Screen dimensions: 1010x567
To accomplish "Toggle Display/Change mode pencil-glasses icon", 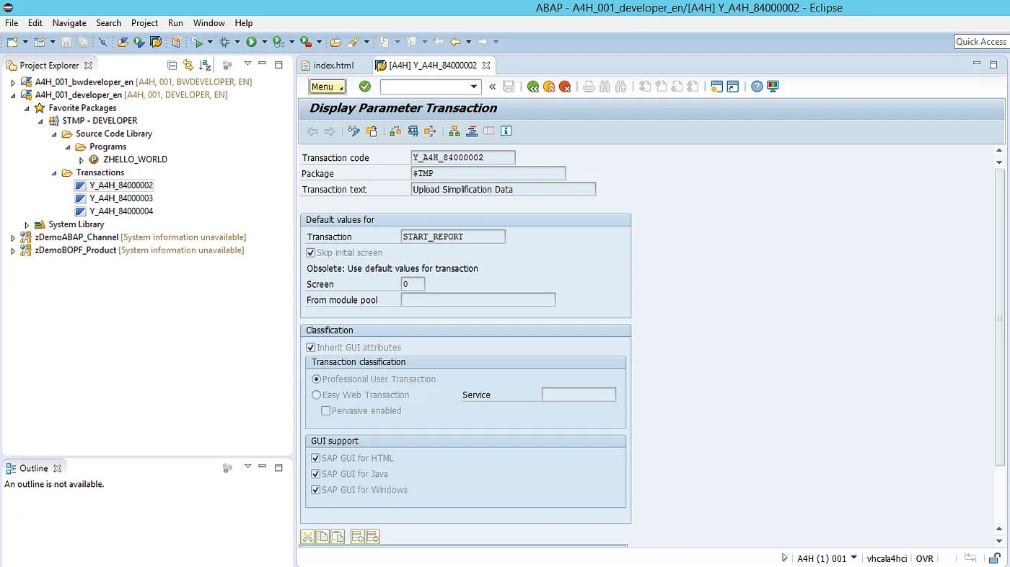I will coord(354,131).
